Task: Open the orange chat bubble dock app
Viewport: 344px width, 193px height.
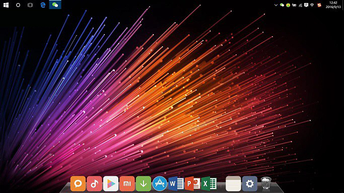Action: pyautogui.click(x=78, y=183)
